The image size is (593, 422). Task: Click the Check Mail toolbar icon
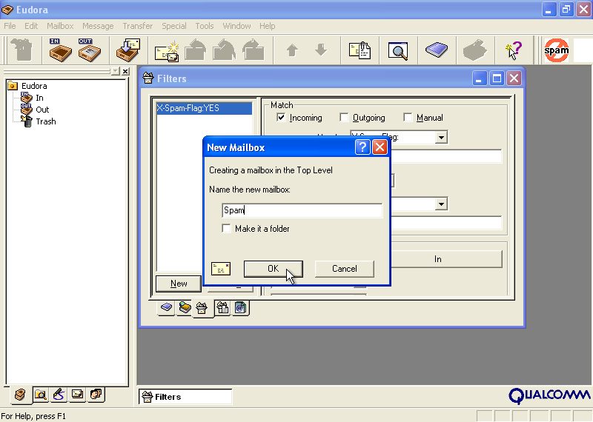click(127, 50)
